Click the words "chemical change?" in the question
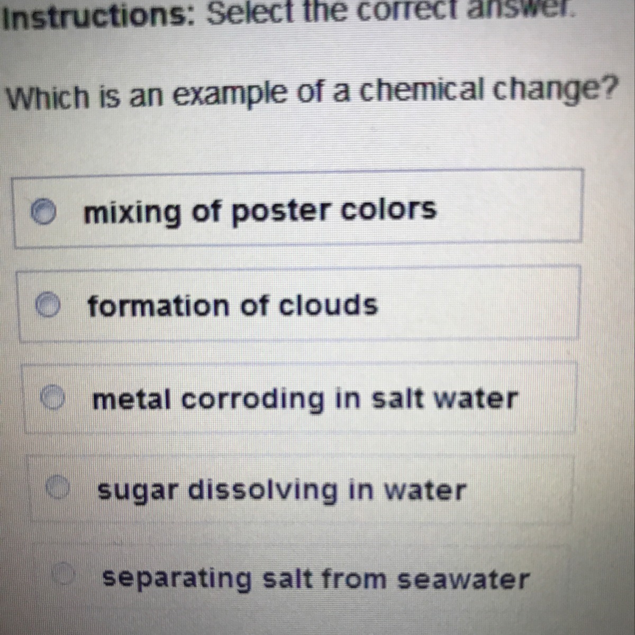The height and width of the screenshot is (635, 635). click(488, 90)
